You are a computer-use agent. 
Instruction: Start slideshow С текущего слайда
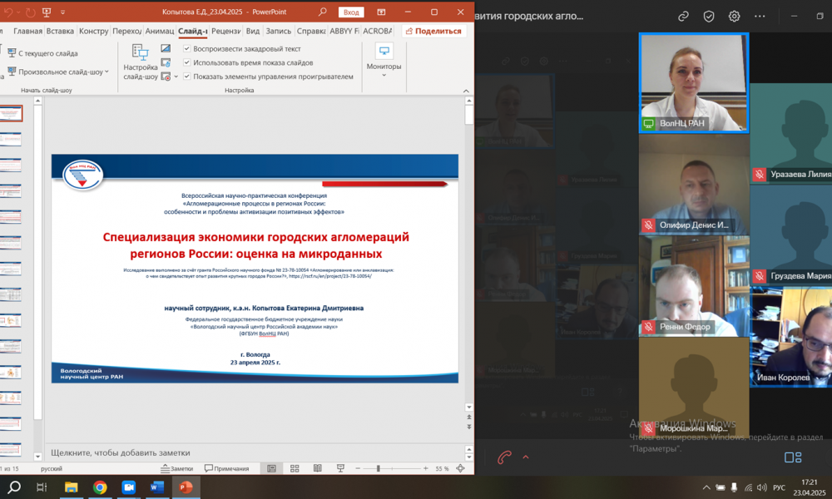pos(42,53)
